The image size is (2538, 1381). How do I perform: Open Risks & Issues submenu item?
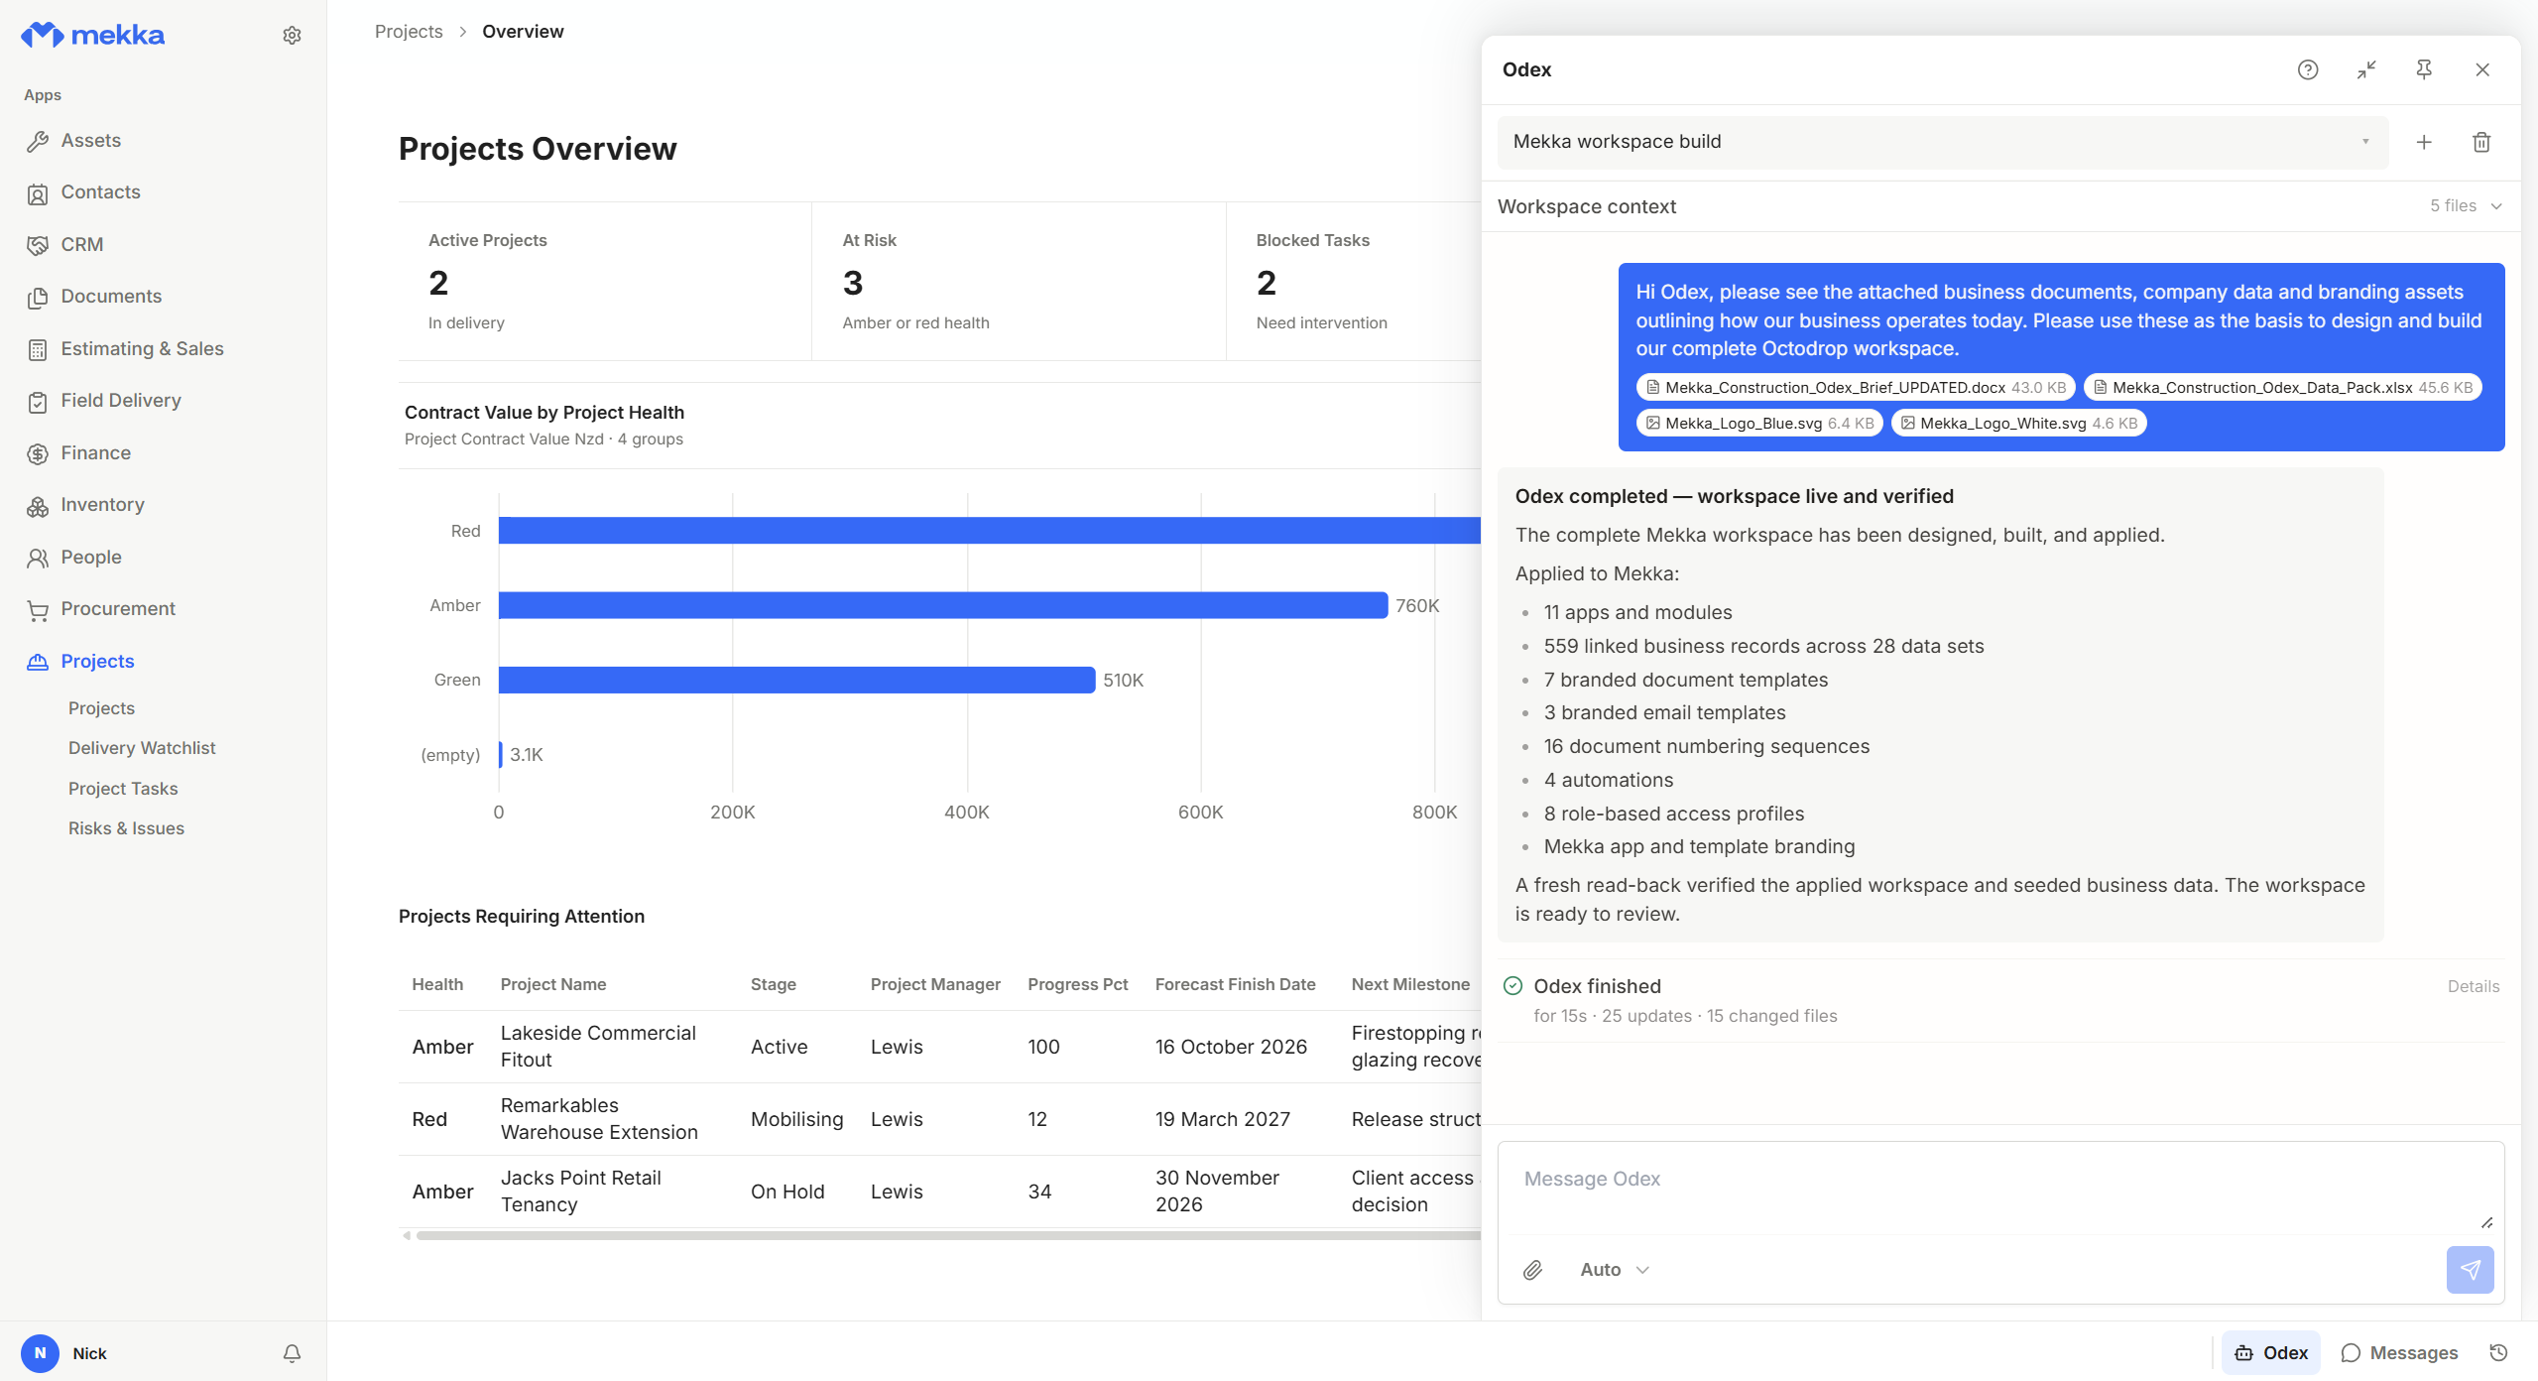(126, 828)
